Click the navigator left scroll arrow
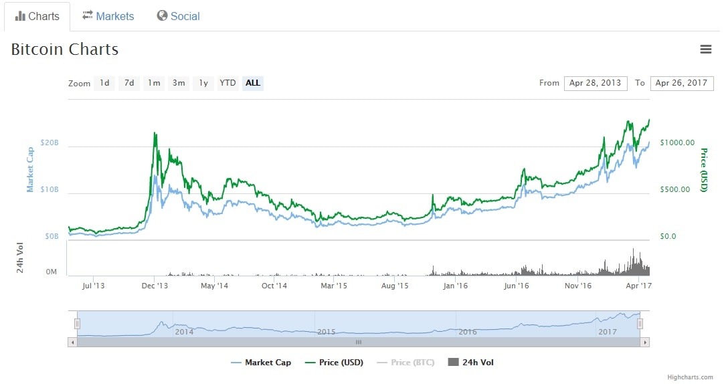This screenshot has width=724, height=384. coord(72,342)
